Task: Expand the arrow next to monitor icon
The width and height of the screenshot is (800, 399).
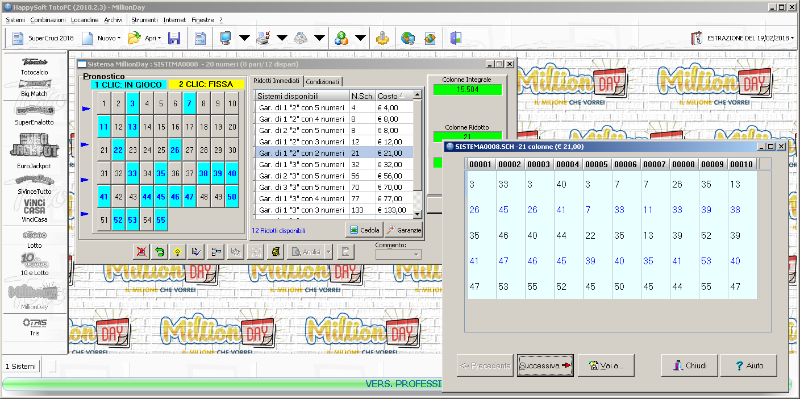Action: pos(244,38)
